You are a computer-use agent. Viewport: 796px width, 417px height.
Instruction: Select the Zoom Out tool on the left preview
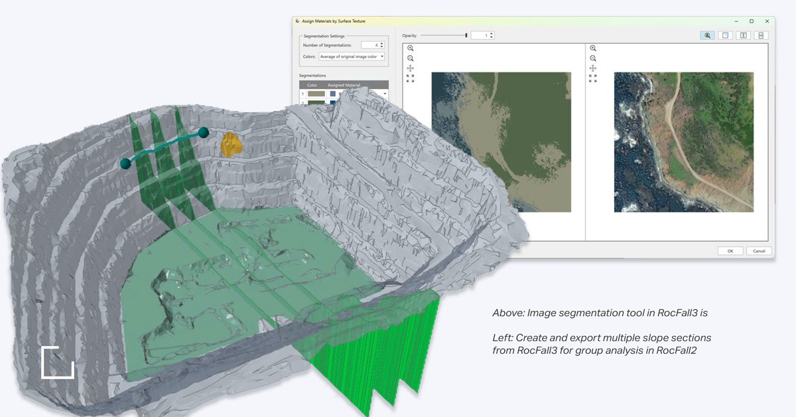pos(411,58)
